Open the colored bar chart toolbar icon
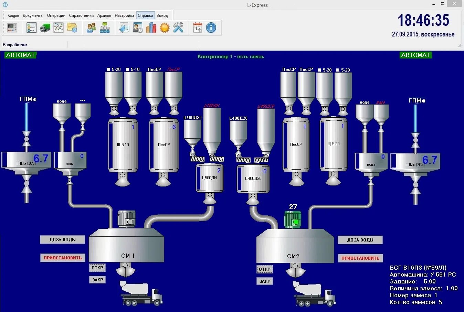 (151, 28)
